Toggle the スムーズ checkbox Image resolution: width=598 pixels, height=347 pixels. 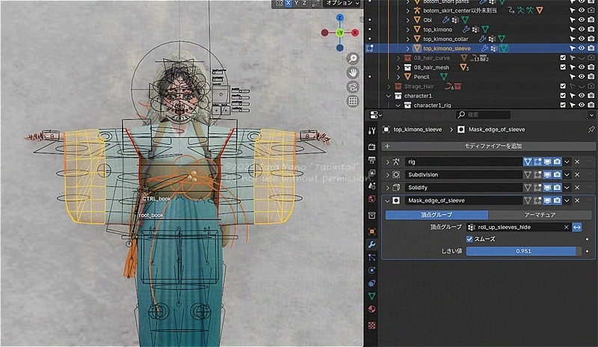(469, 239)
